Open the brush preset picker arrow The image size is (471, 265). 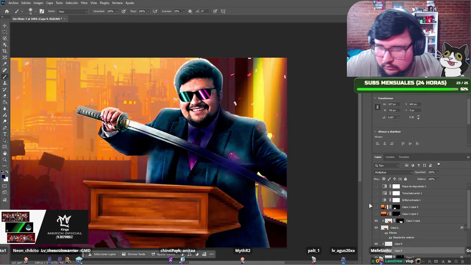35,11
